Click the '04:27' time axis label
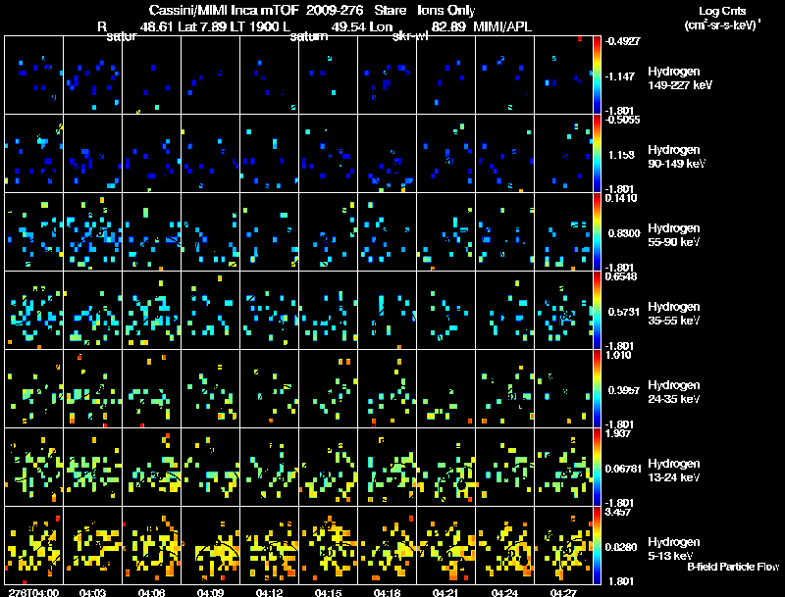This screenshot has height=597, width=785. [563, 592]
